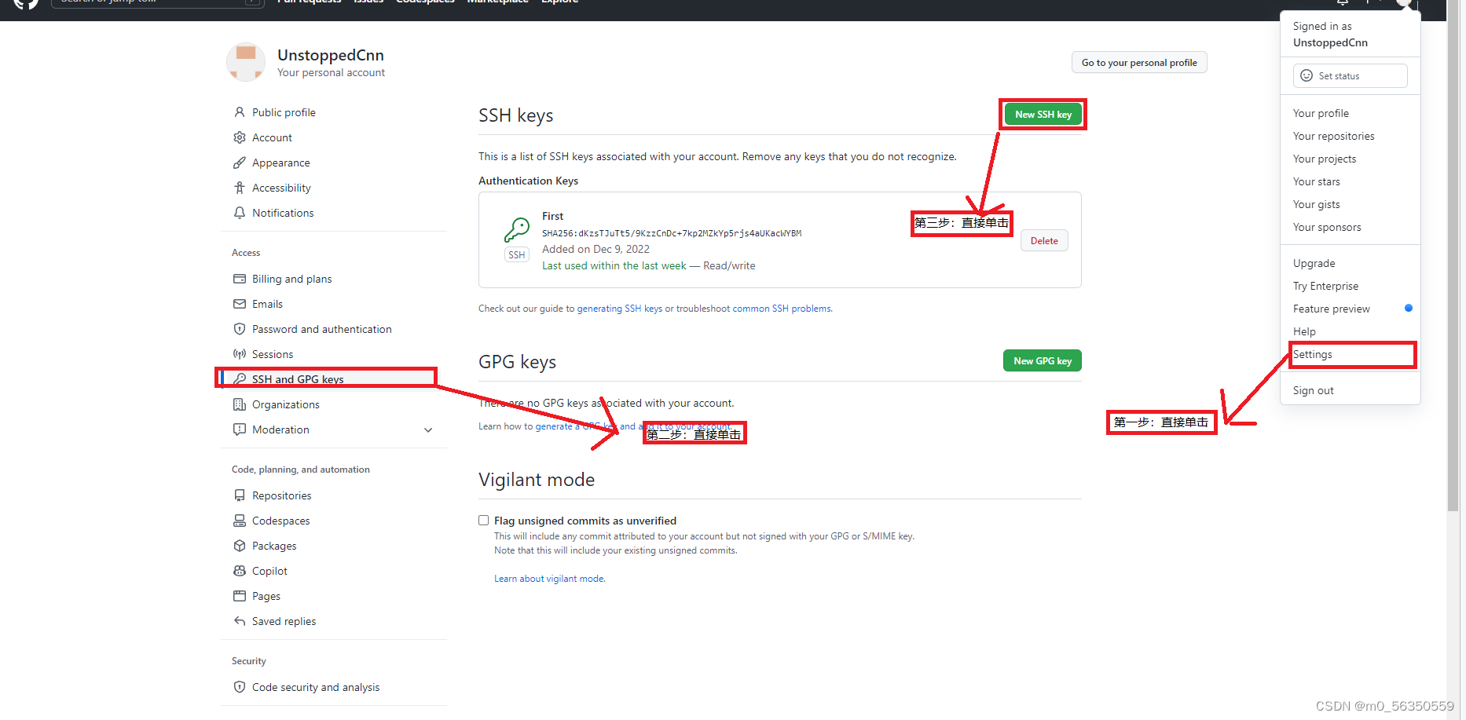Select Password and authentication shield icon
The height and width of the screenshot is (720, 1466).
[x=240, y=329]
